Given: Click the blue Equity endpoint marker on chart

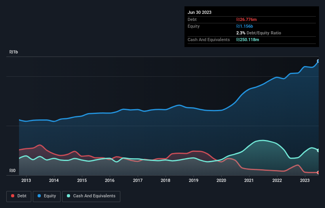Looking at the screenshot, I should (x=318, y=61).
